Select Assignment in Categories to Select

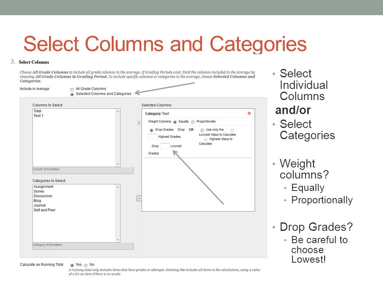(43, 187)
